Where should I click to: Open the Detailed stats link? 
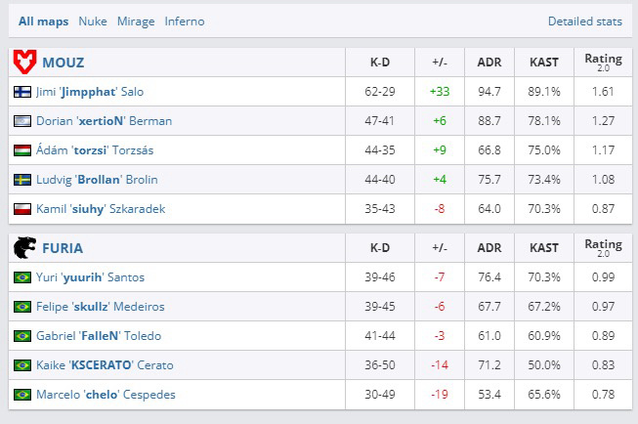coord(584,21)
